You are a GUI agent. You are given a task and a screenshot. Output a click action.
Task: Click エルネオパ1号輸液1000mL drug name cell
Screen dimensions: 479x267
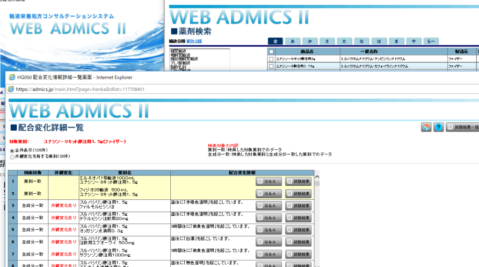pyautogui.click(x=107, y=178)
